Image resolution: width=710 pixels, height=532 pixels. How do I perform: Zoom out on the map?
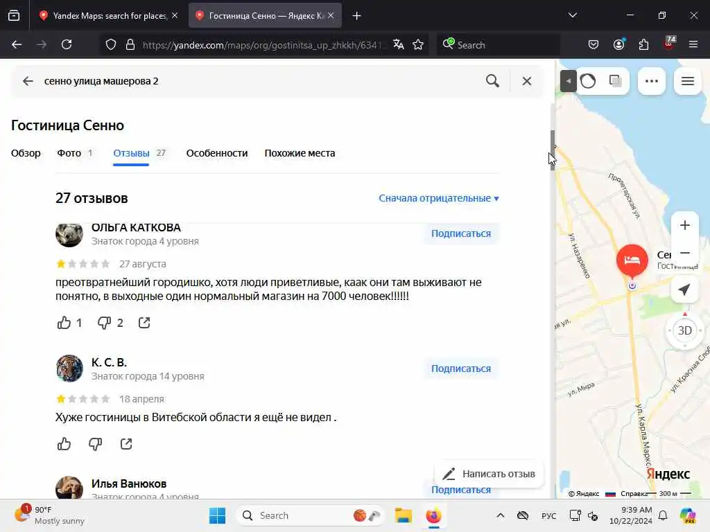coord(684,253)
